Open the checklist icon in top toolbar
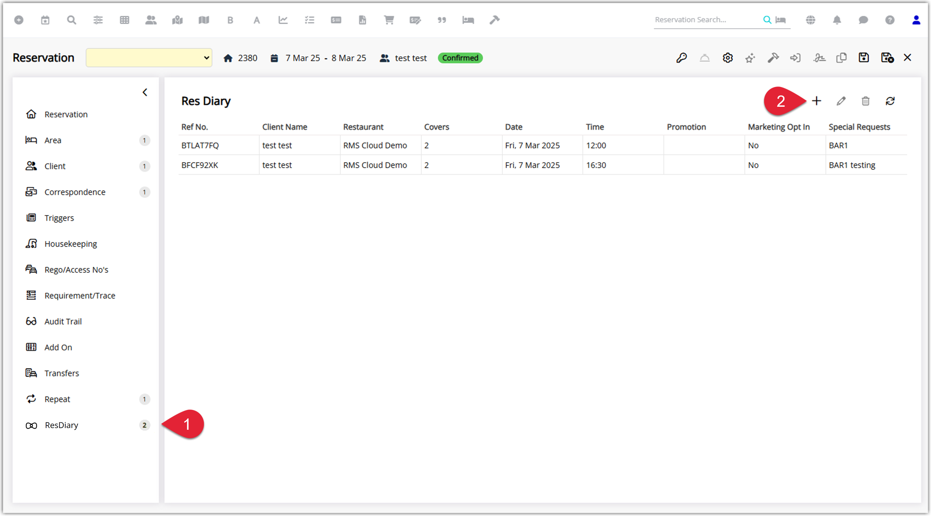Screen dimensions: 931x516 (310, 20)
